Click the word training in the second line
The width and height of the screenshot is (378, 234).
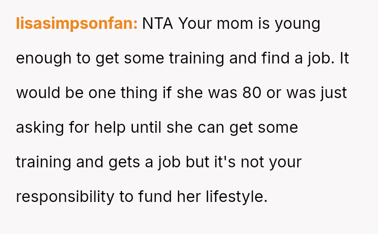[x=196, y=58]
